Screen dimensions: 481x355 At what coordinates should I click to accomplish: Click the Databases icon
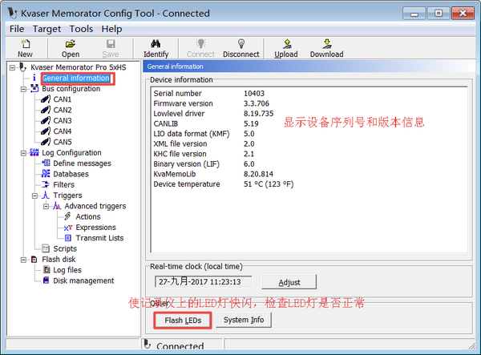pyautogui.click(x=46, y=174)
